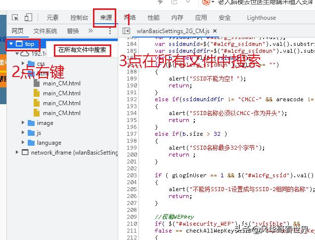Click the Sogou S icon in browser toolbar
The height and width of the screenshot is (240, 315).
tap(206, 2)
